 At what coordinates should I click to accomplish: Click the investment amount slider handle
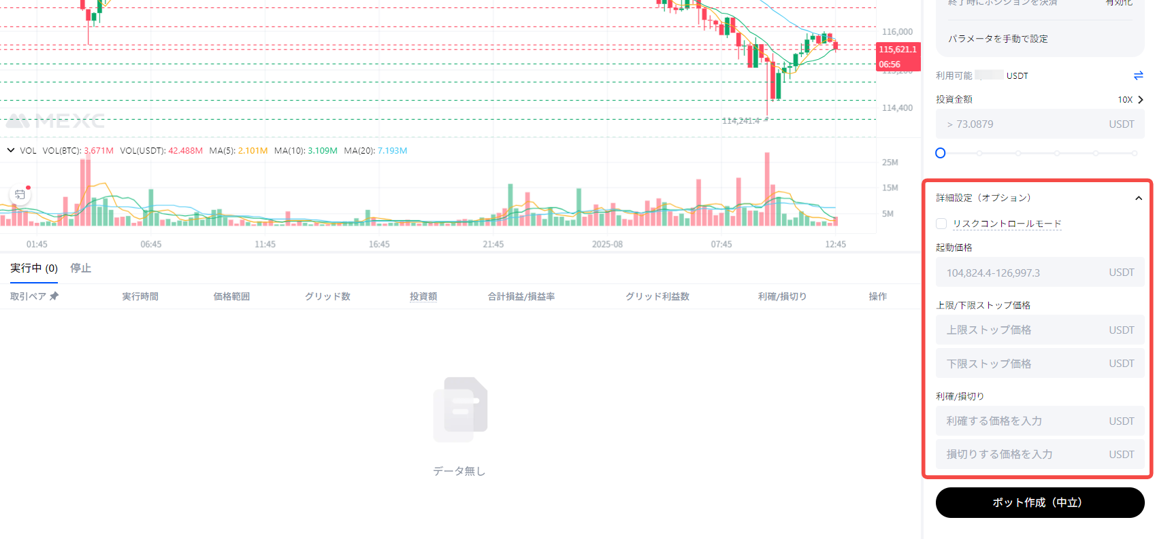pos(941,153)
